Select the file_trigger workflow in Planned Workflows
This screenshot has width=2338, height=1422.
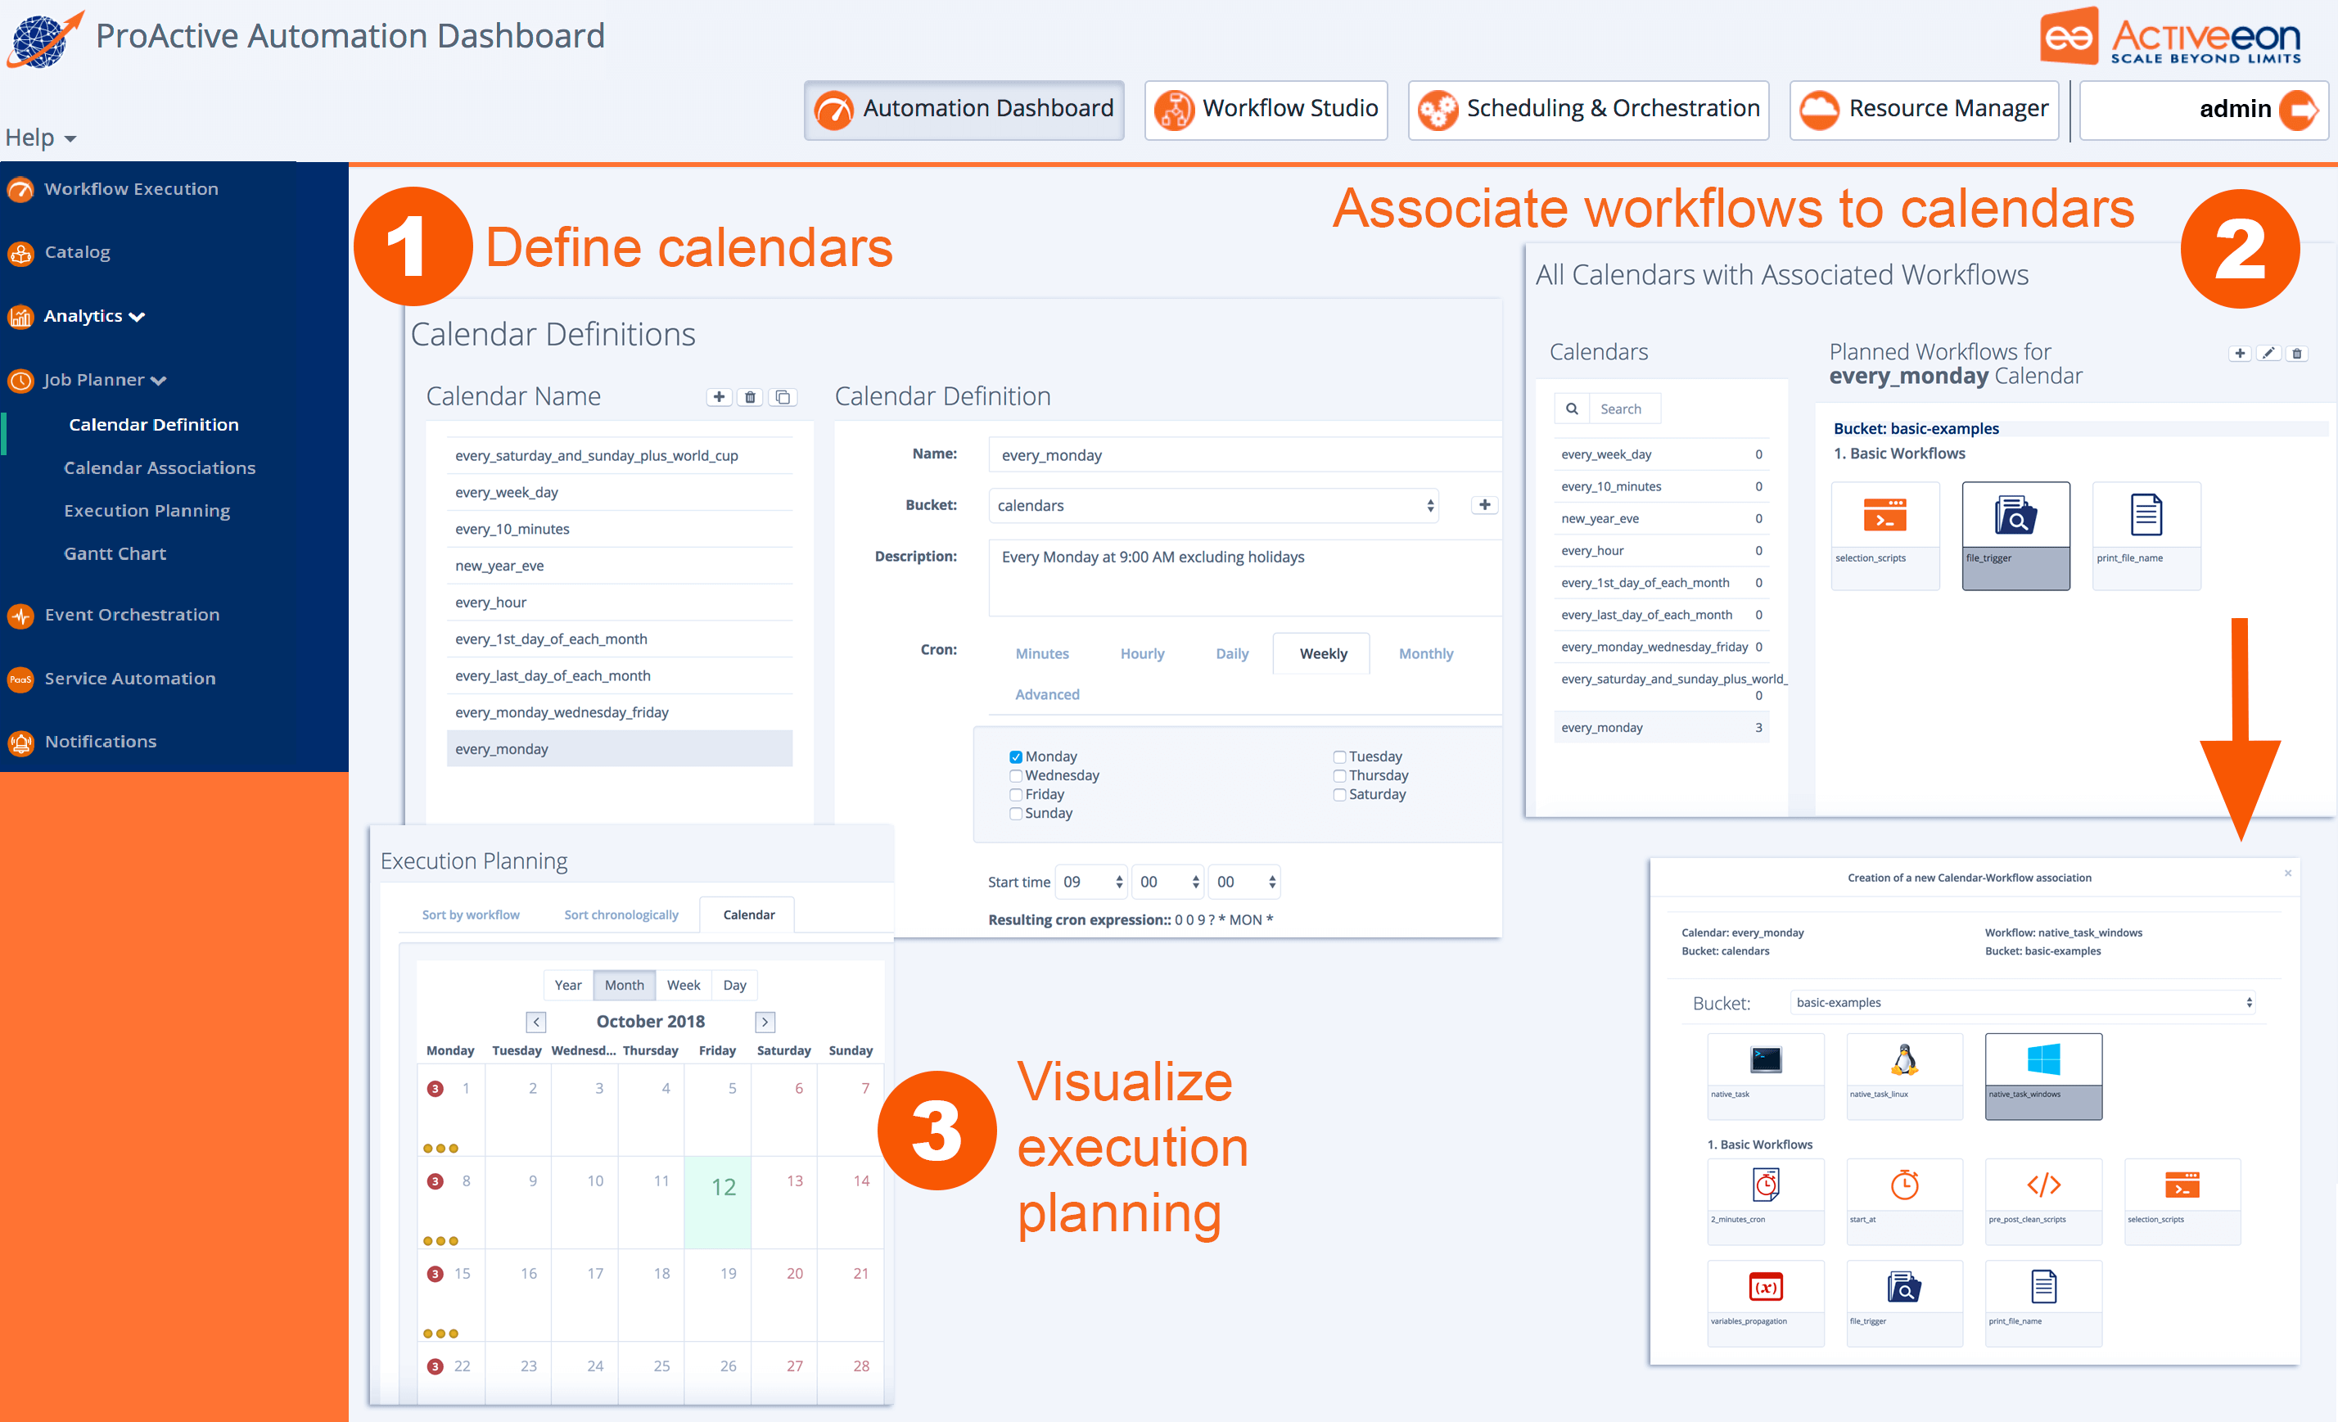point(2015,536)
